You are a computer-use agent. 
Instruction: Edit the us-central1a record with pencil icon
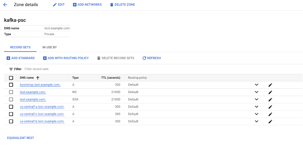(x=270, y=107)
